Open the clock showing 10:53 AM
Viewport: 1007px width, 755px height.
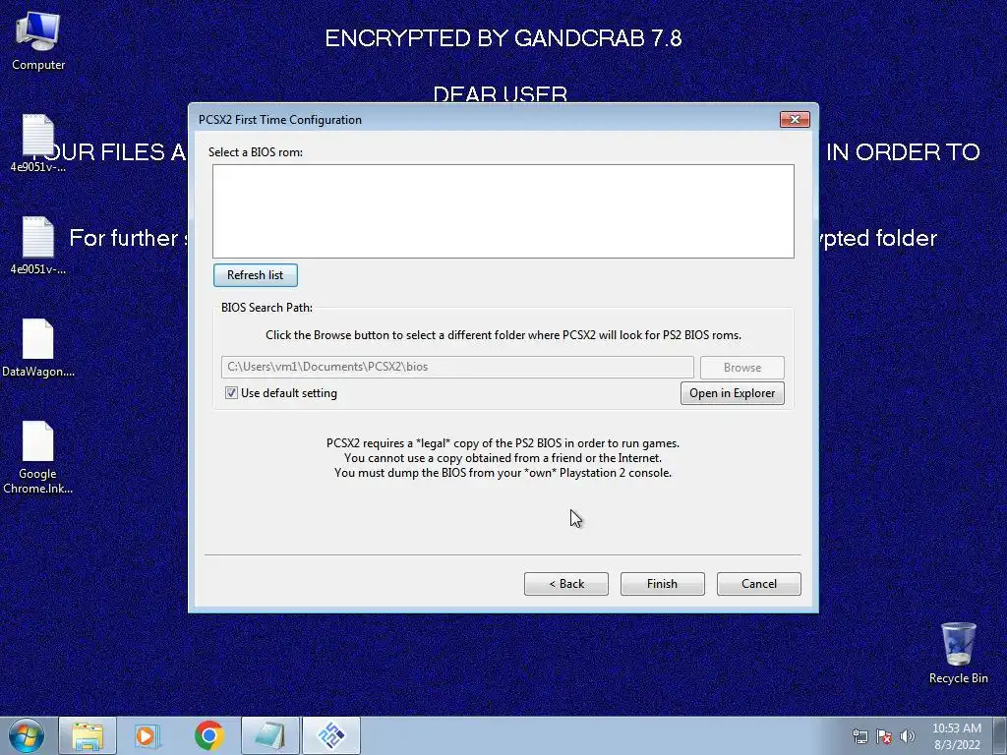click(956, 735)
